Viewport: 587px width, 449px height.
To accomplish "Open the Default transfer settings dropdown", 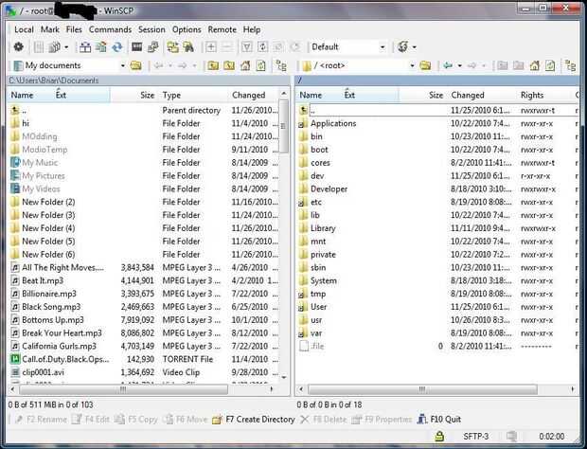I will click(x=382, y=47).
